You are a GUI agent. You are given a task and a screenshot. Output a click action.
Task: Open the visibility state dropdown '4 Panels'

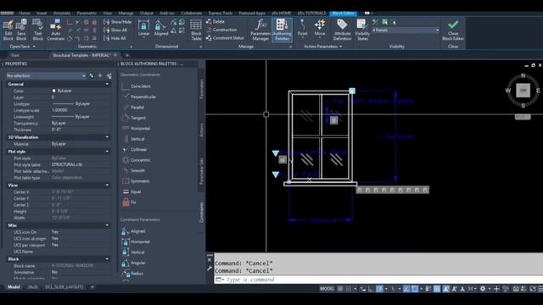point(406,30)
